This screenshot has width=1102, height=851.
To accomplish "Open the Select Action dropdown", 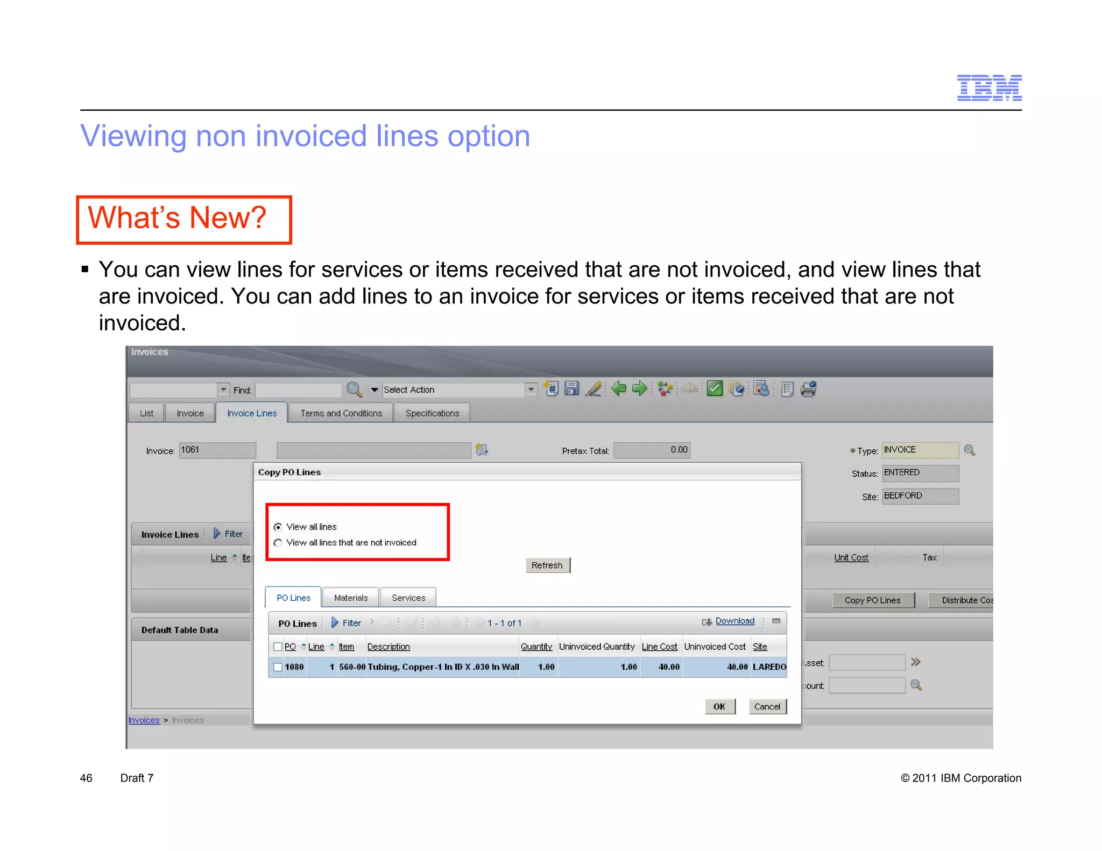I will (x=531, y=389).
